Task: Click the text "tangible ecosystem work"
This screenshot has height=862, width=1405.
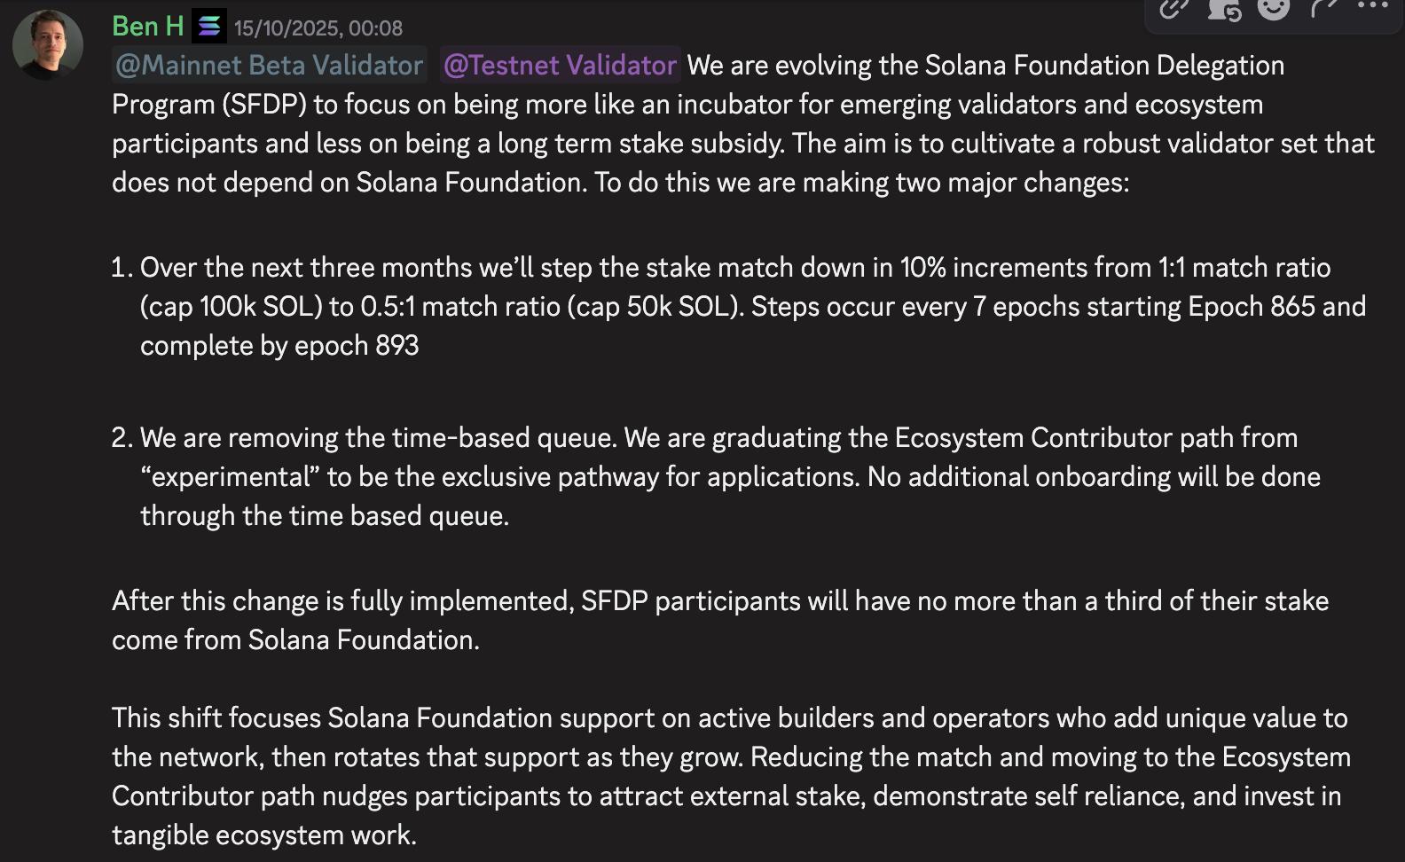Action: point(263,835)
